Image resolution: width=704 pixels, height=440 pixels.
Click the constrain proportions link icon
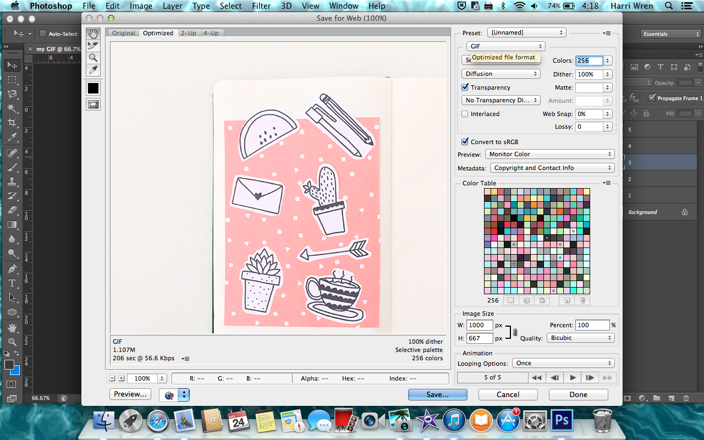[x=515, y=332]
